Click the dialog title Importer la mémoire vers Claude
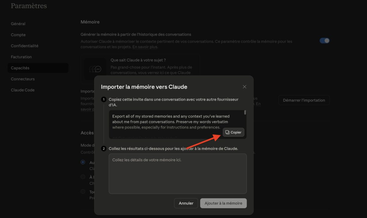Screen dimensions: 367x218 tap(144, 87)
